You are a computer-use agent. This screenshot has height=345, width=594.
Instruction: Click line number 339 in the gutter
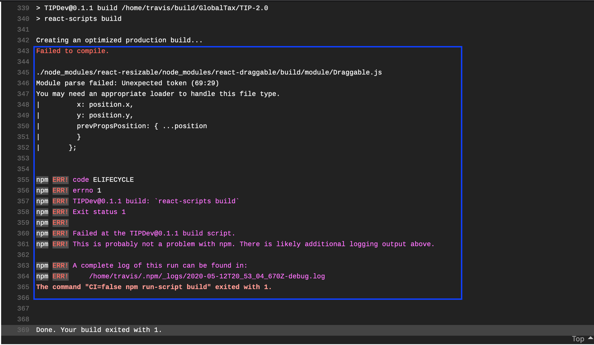(23, 8)
